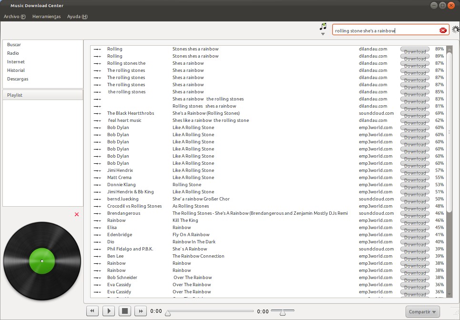Open the Ayuda menu

pyautogui.click(x=77, y=16)
